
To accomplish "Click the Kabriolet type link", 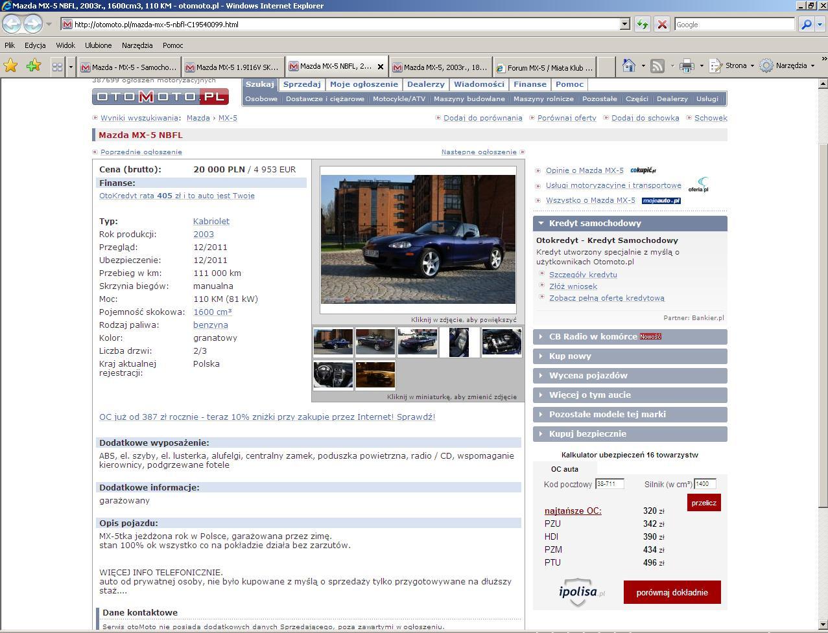I will [x=211, y=221].
